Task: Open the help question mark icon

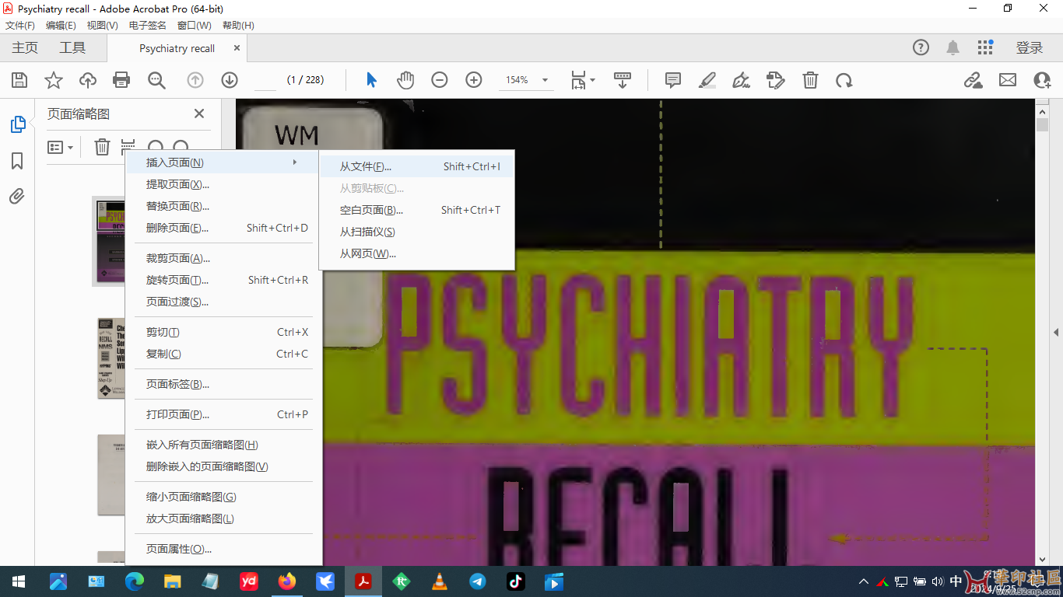Action: coord(921,48)
